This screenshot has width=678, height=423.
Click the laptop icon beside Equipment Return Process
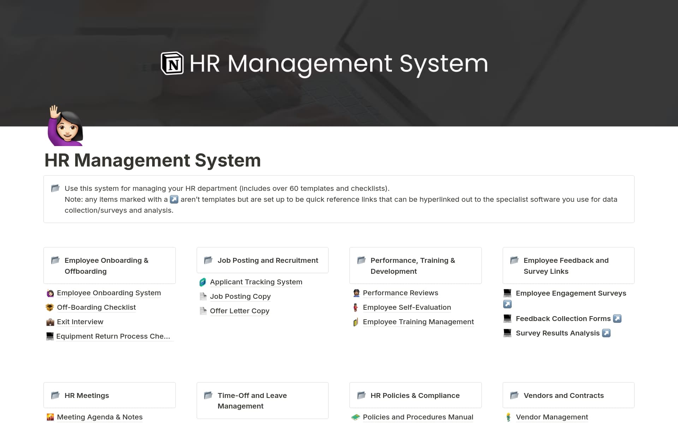point(49,336)
